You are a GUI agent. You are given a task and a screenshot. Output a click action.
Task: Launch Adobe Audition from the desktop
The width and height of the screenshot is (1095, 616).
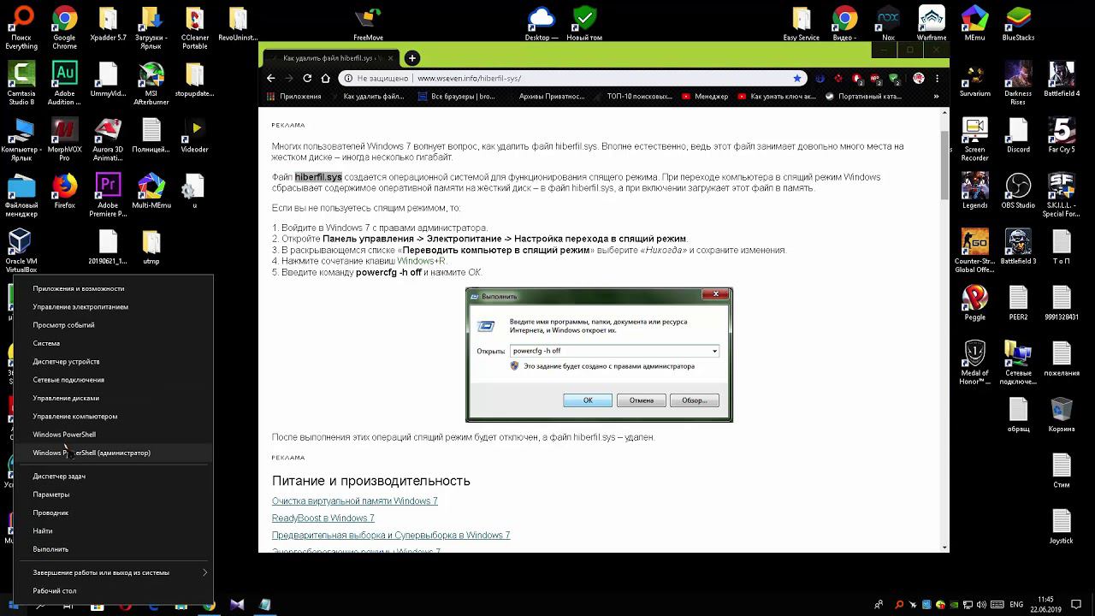[64, 83]
